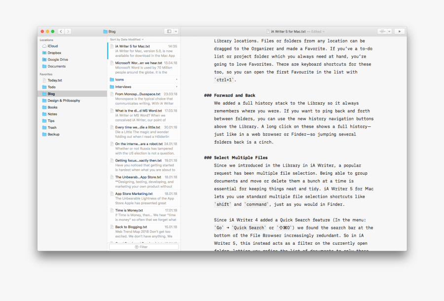Select iCloud in Locations
The height and width of the screenshot is (301, 444).
click(52, 46)
